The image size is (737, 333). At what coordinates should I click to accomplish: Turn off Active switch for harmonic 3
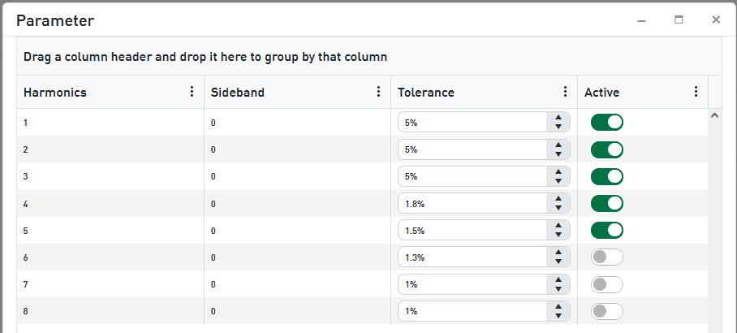[606, 176]
